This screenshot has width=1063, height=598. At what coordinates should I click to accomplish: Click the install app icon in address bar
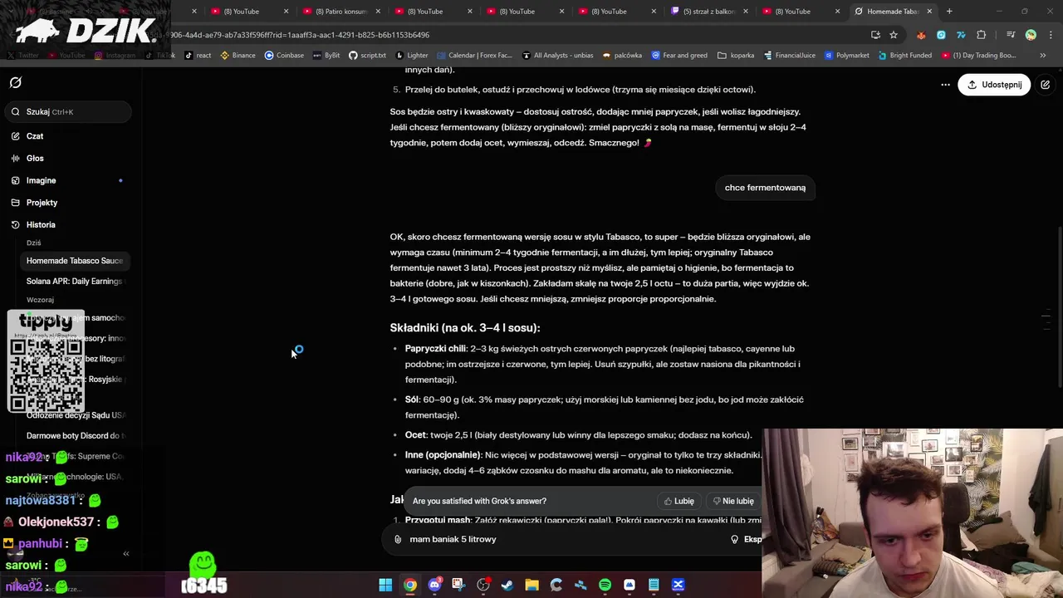point(875,35)
